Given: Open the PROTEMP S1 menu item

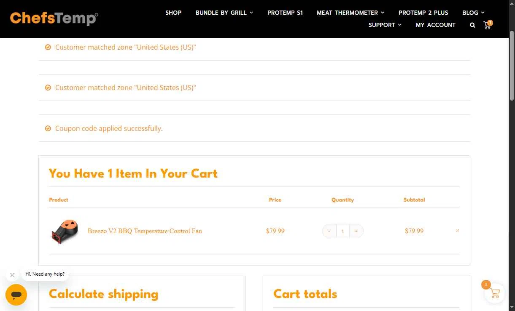Looking at the screenshot, I should point(285,13).
